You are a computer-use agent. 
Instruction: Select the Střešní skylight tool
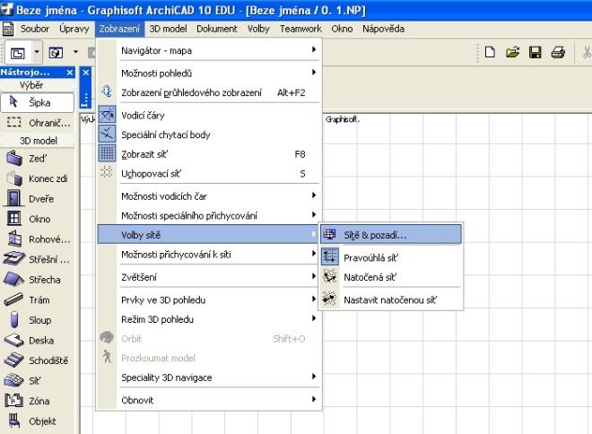pyautogui.click(x=38, y=259)
